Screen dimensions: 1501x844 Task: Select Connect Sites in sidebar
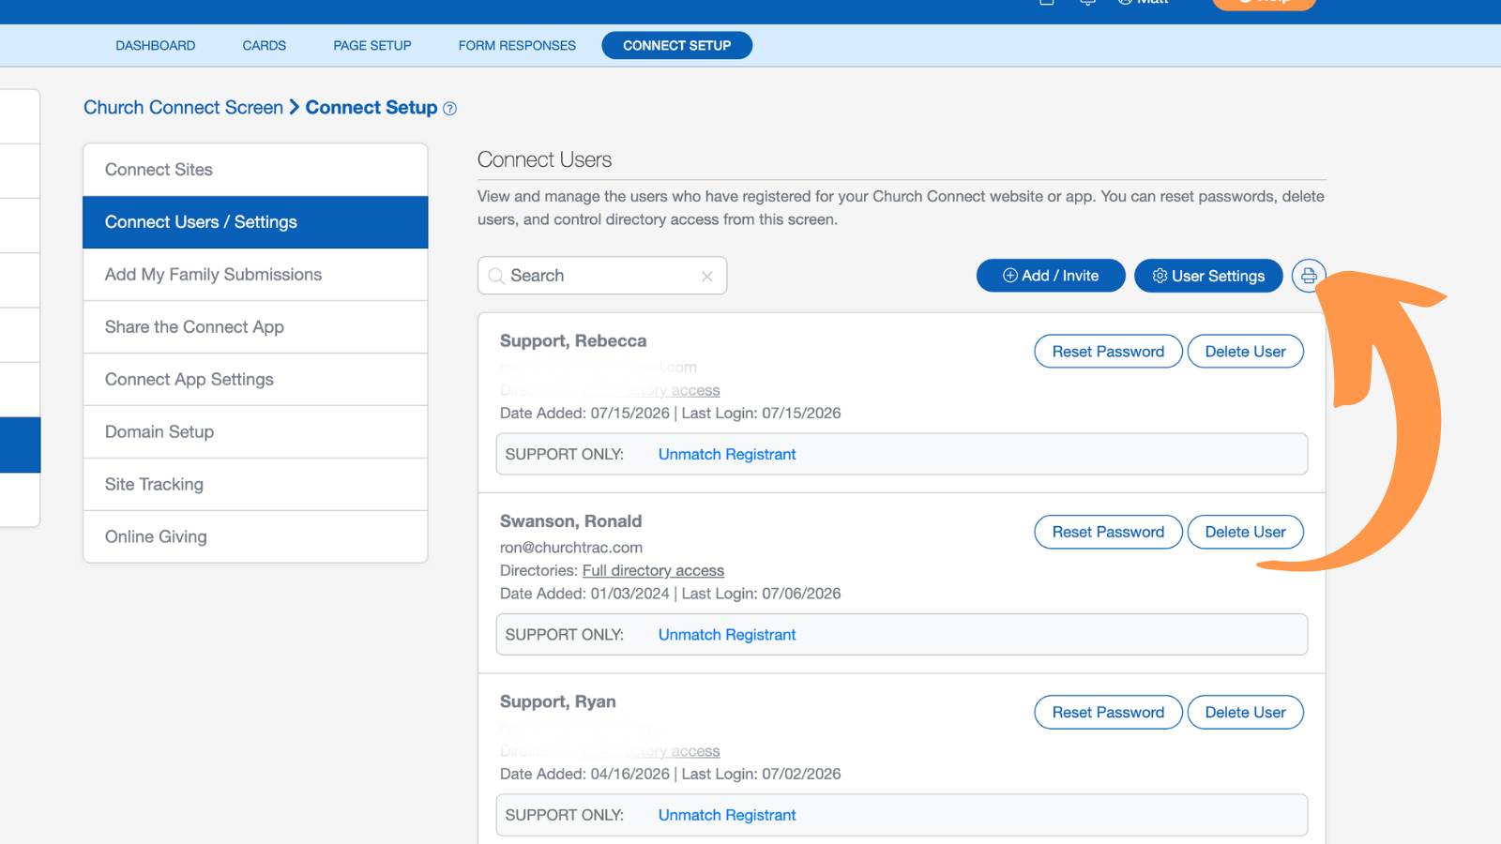(x=255, y=170)
